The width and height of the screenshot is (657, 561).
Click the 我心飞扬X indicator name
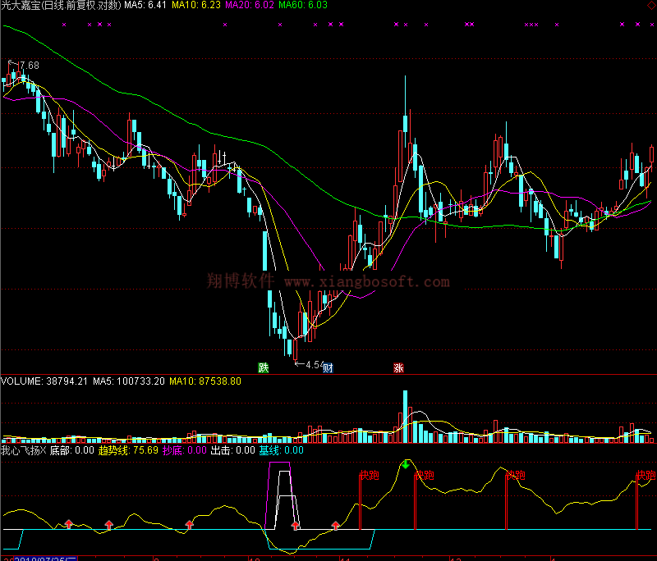(24, 450)
